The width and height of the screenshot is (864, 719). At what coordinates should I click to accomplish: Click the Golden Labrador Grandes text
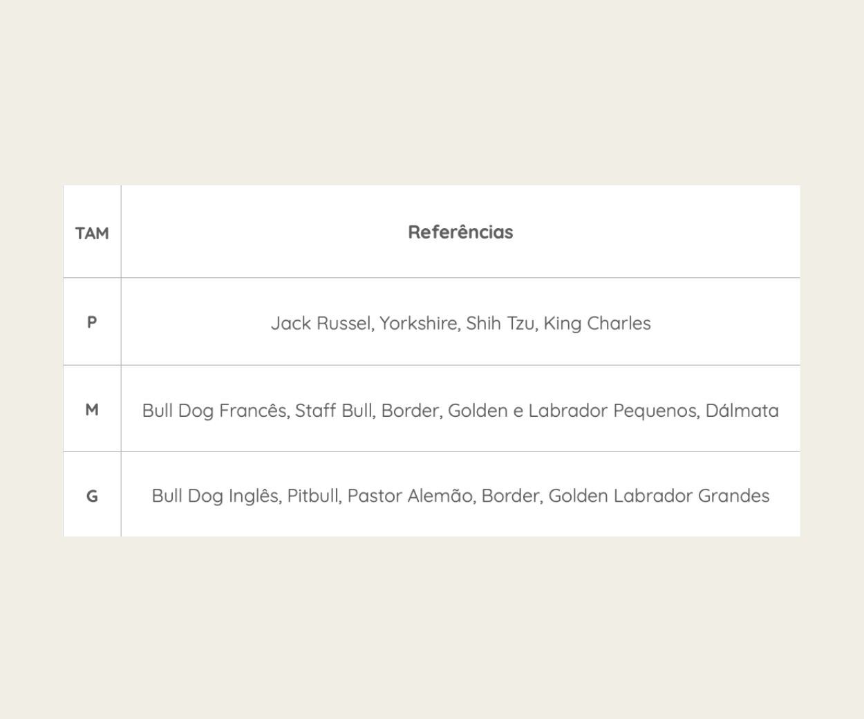pyautogui.click(x=659, y=496)
